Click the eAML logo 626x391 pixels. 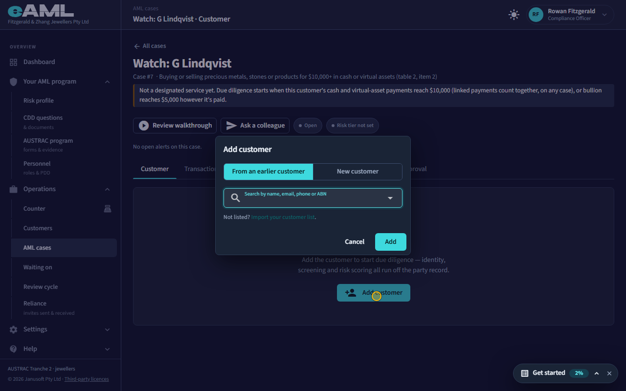(x=41, y=11)
